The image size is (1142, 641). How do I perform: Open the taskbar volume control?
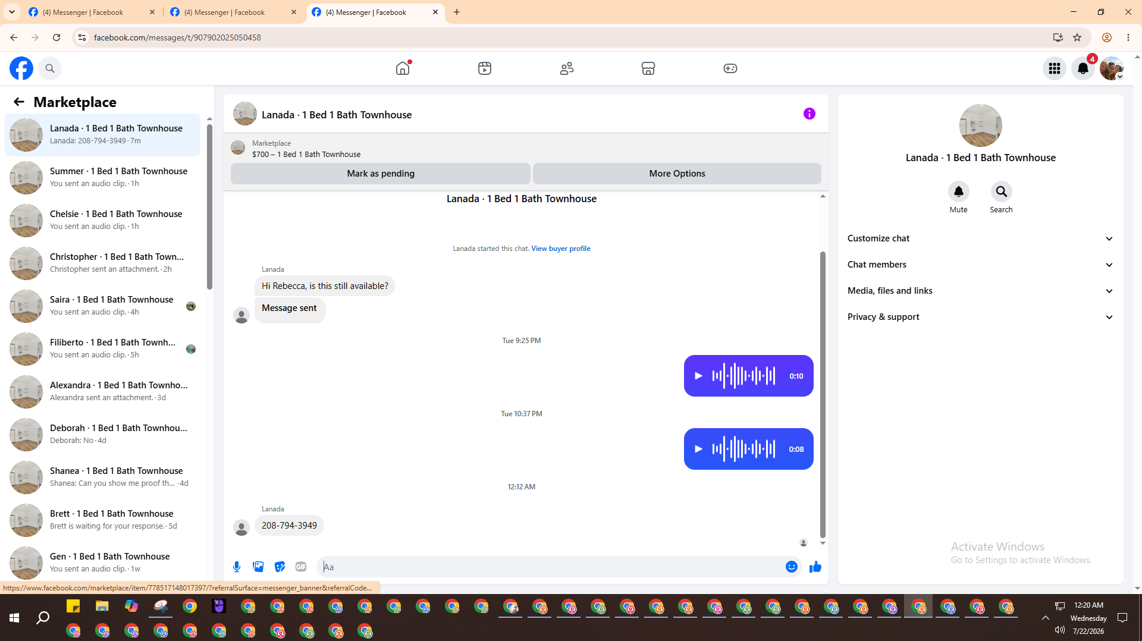point(1060,630)
